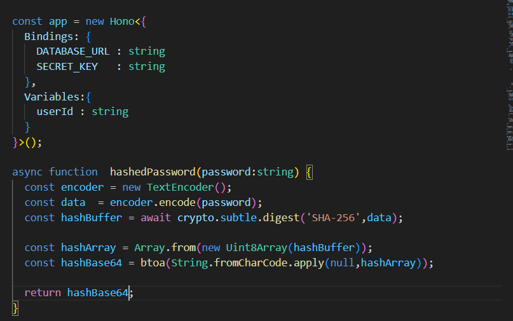513x321 pixels.
Task: Click 'hashBuffer' constant declaration
Action: tap(92, 217)
